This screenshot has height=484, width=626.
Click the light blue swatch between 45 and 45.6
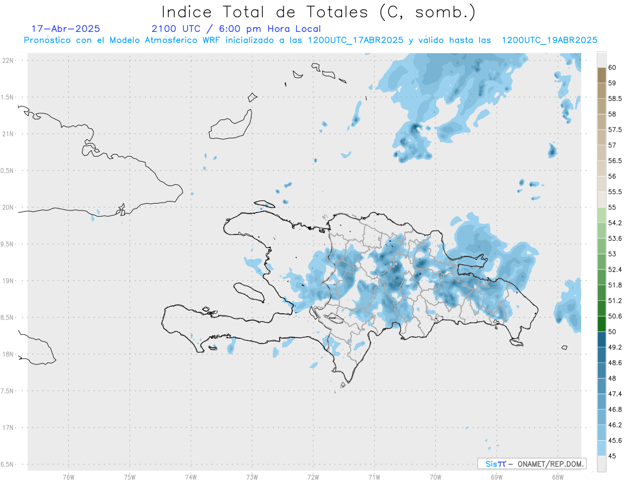pyautogui.click(x=601, y=448)
